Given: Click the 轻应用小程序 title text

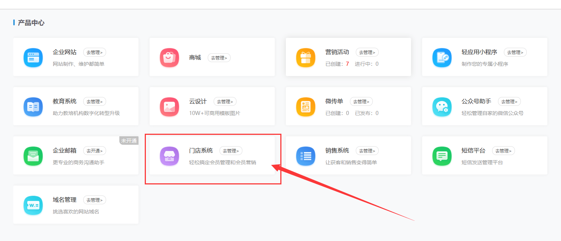Looking at the screenshot, I should pos(480,52).
